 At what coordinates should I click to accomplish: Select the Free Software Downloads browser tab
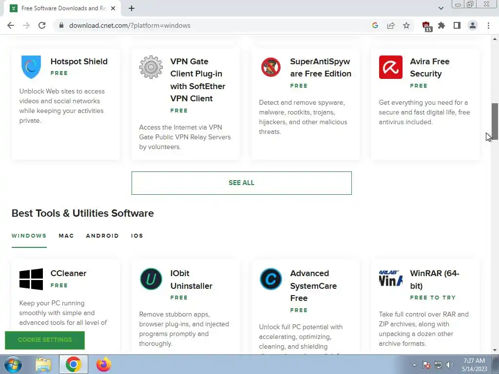62,9
